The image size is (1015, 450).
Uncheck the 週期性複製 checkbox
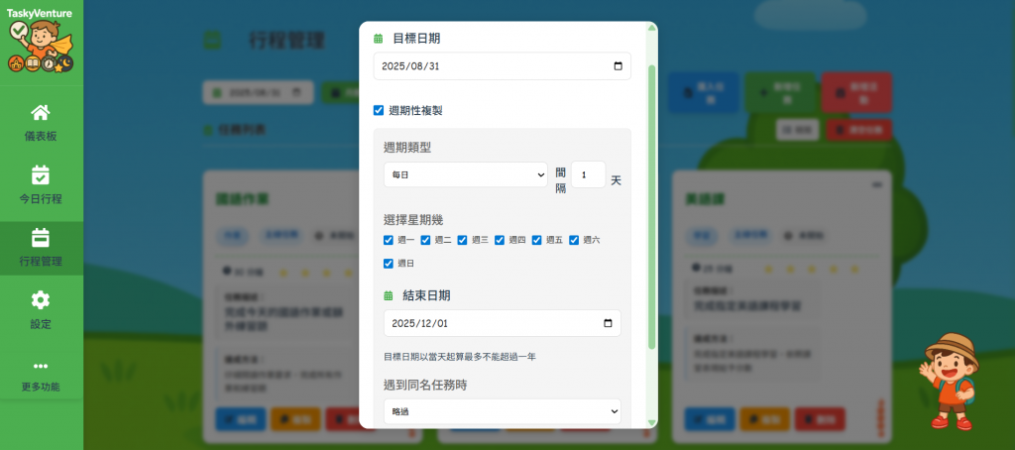[379, 111]
